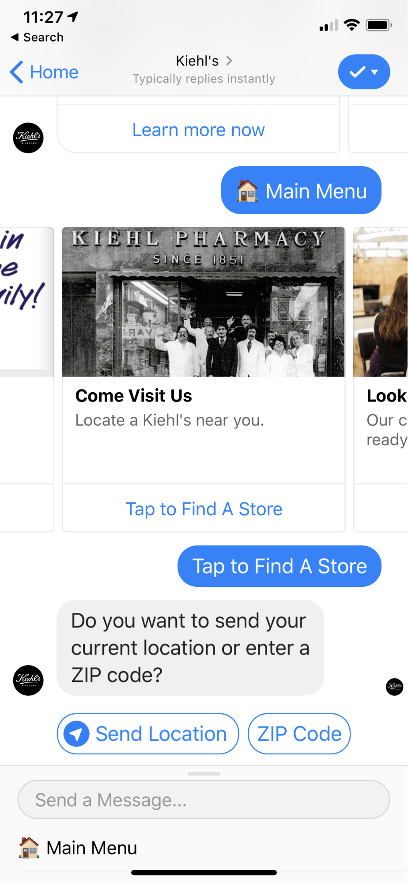The image size is (408, 884).
Task: Open Main Menu persistent menu item
Action: click(92, 848)
